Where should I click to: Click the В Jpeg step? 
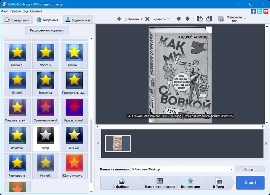[x=218, y=183]
